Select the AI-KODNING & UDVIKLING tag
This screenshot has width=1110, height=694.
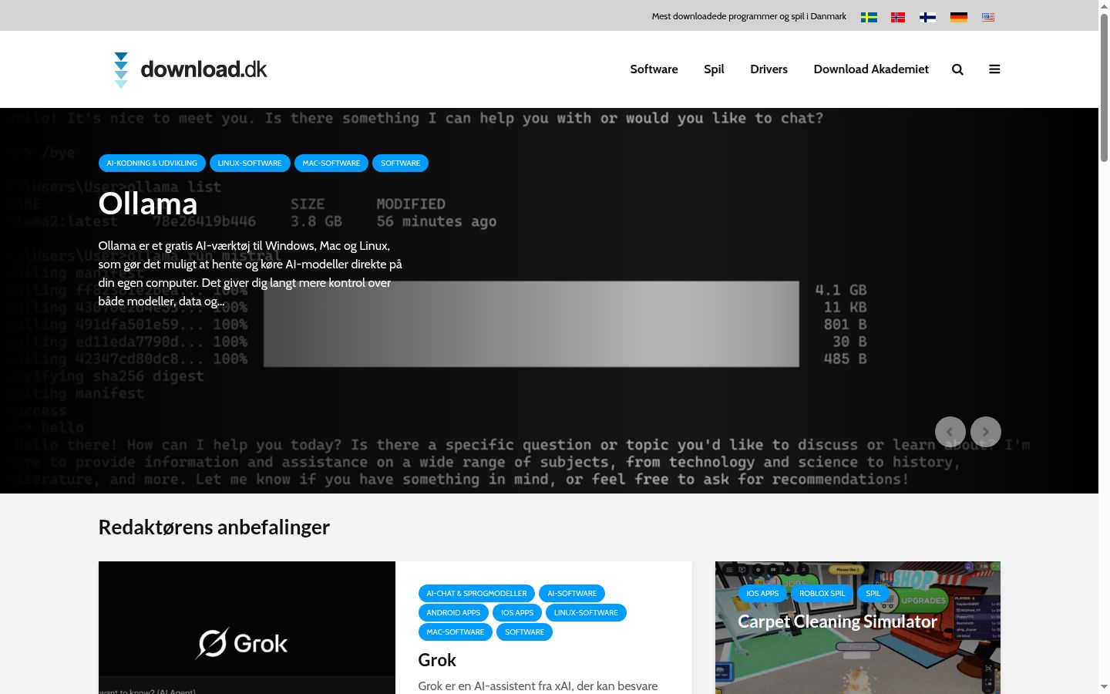[152, 163]
